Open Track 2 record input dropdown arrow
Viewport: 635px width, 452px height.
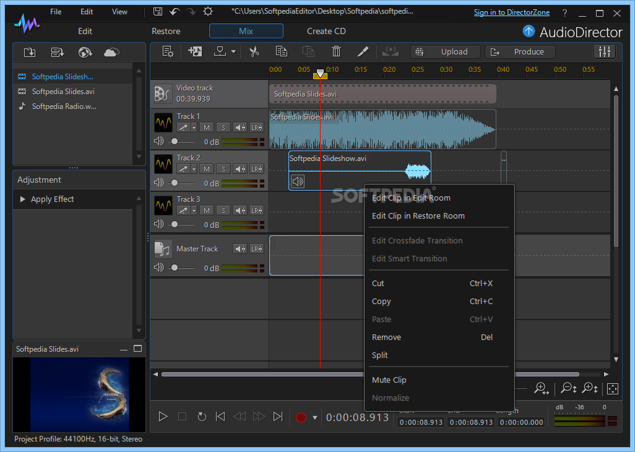[x=194, y=169]
